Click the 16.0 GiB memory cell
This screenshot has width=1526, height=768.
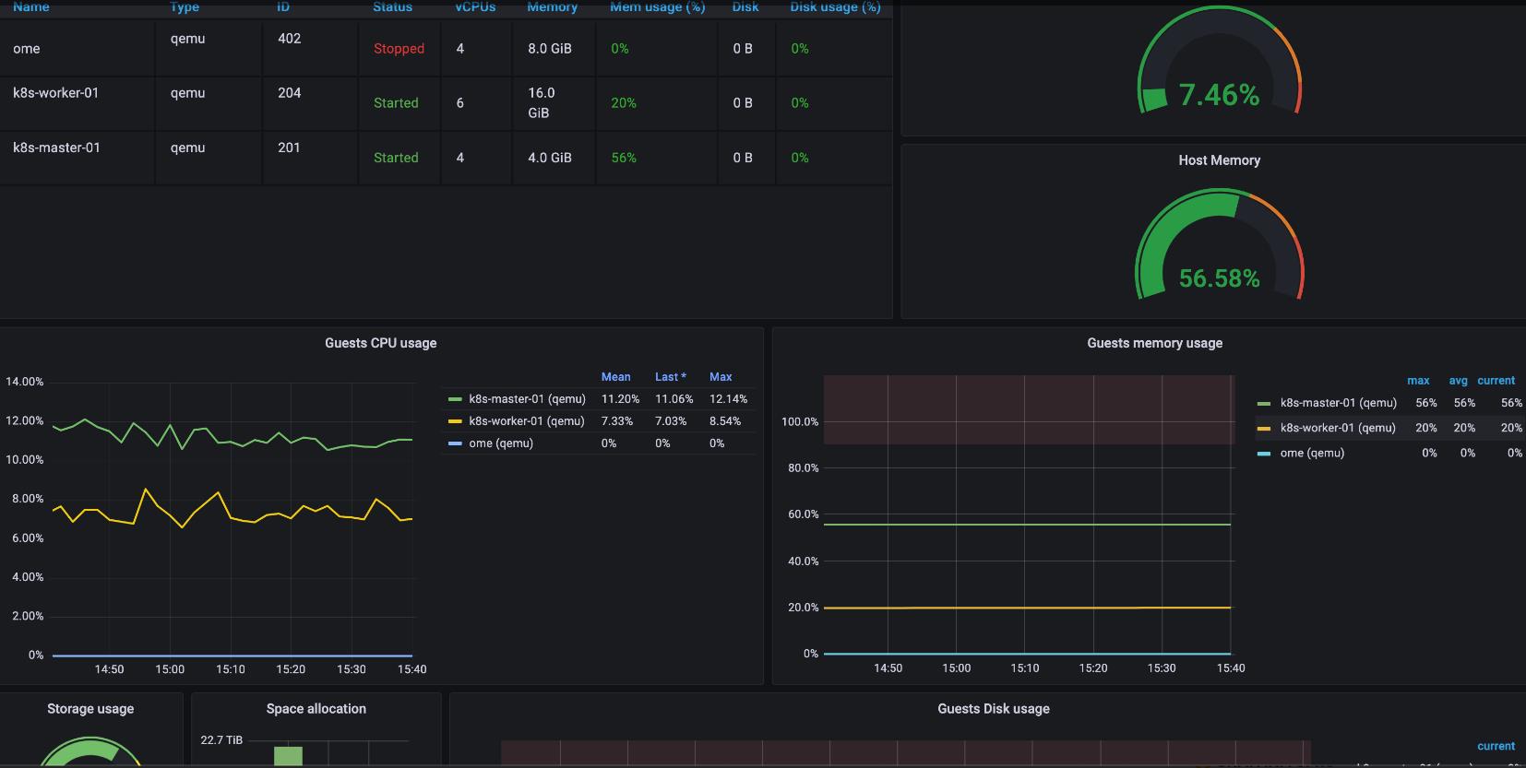click(542, 103)
